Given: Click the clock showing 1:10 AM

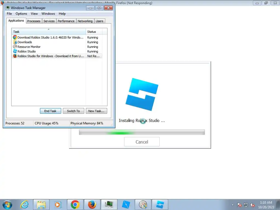Looking at the screenshot, I should point(266,205).
